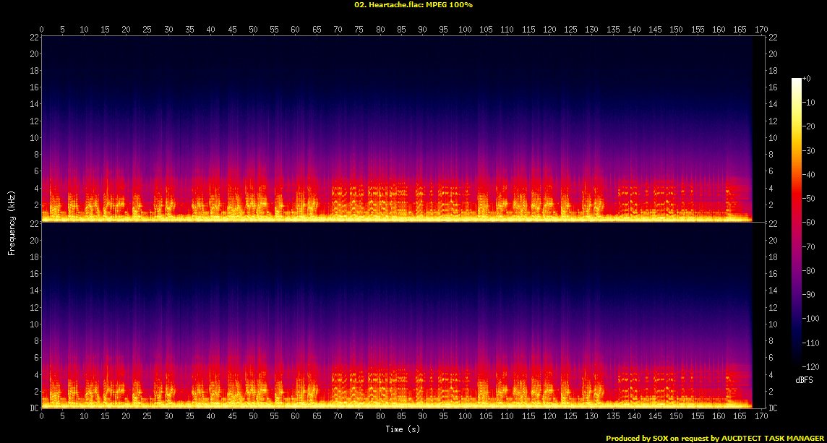
Task: Click the '-30' value on the dBFS scale
Action: coord(810,150)
